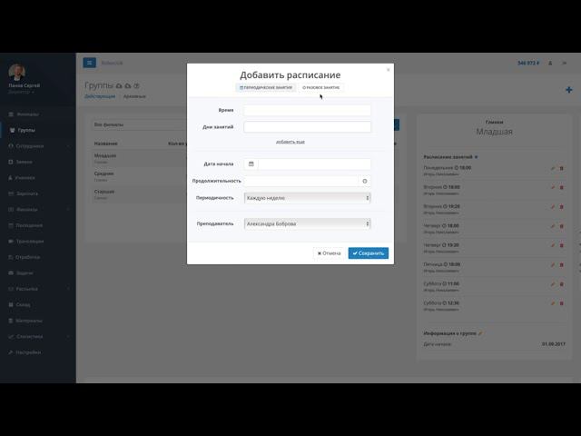Click the logout icon at top right
The image size is (581, 436).
coord(565,63)
